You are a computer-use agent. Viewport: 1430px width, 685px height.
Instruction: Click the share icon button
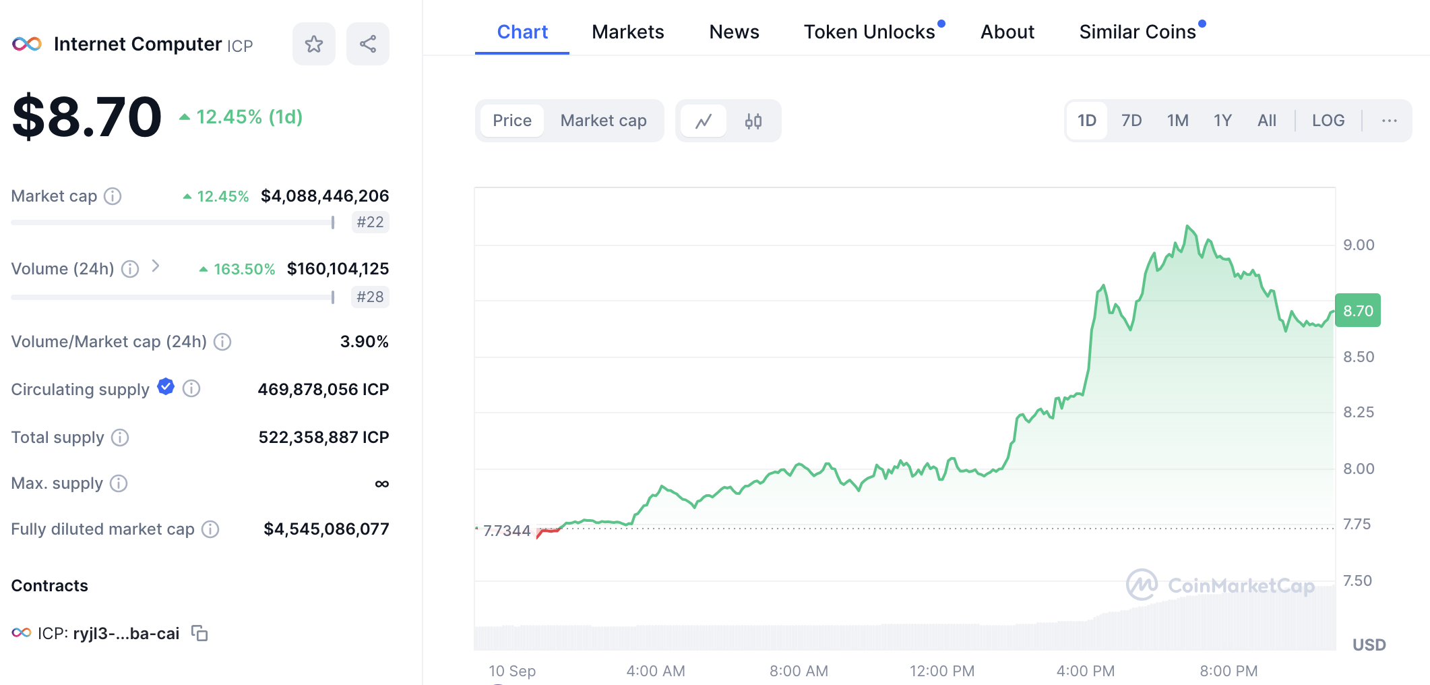[367, 44]
